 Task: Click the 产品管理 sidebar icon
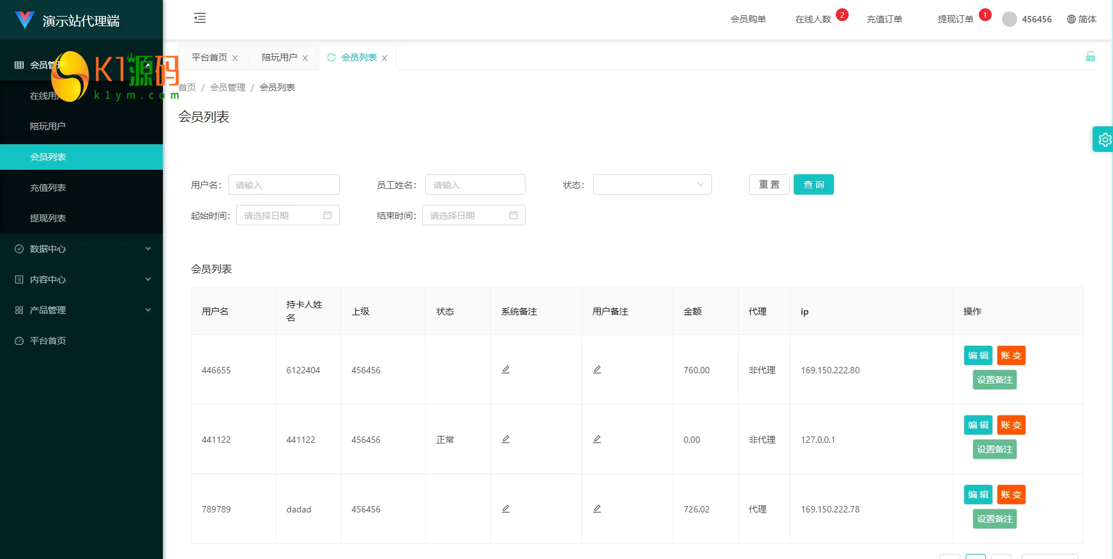[19, 310]
